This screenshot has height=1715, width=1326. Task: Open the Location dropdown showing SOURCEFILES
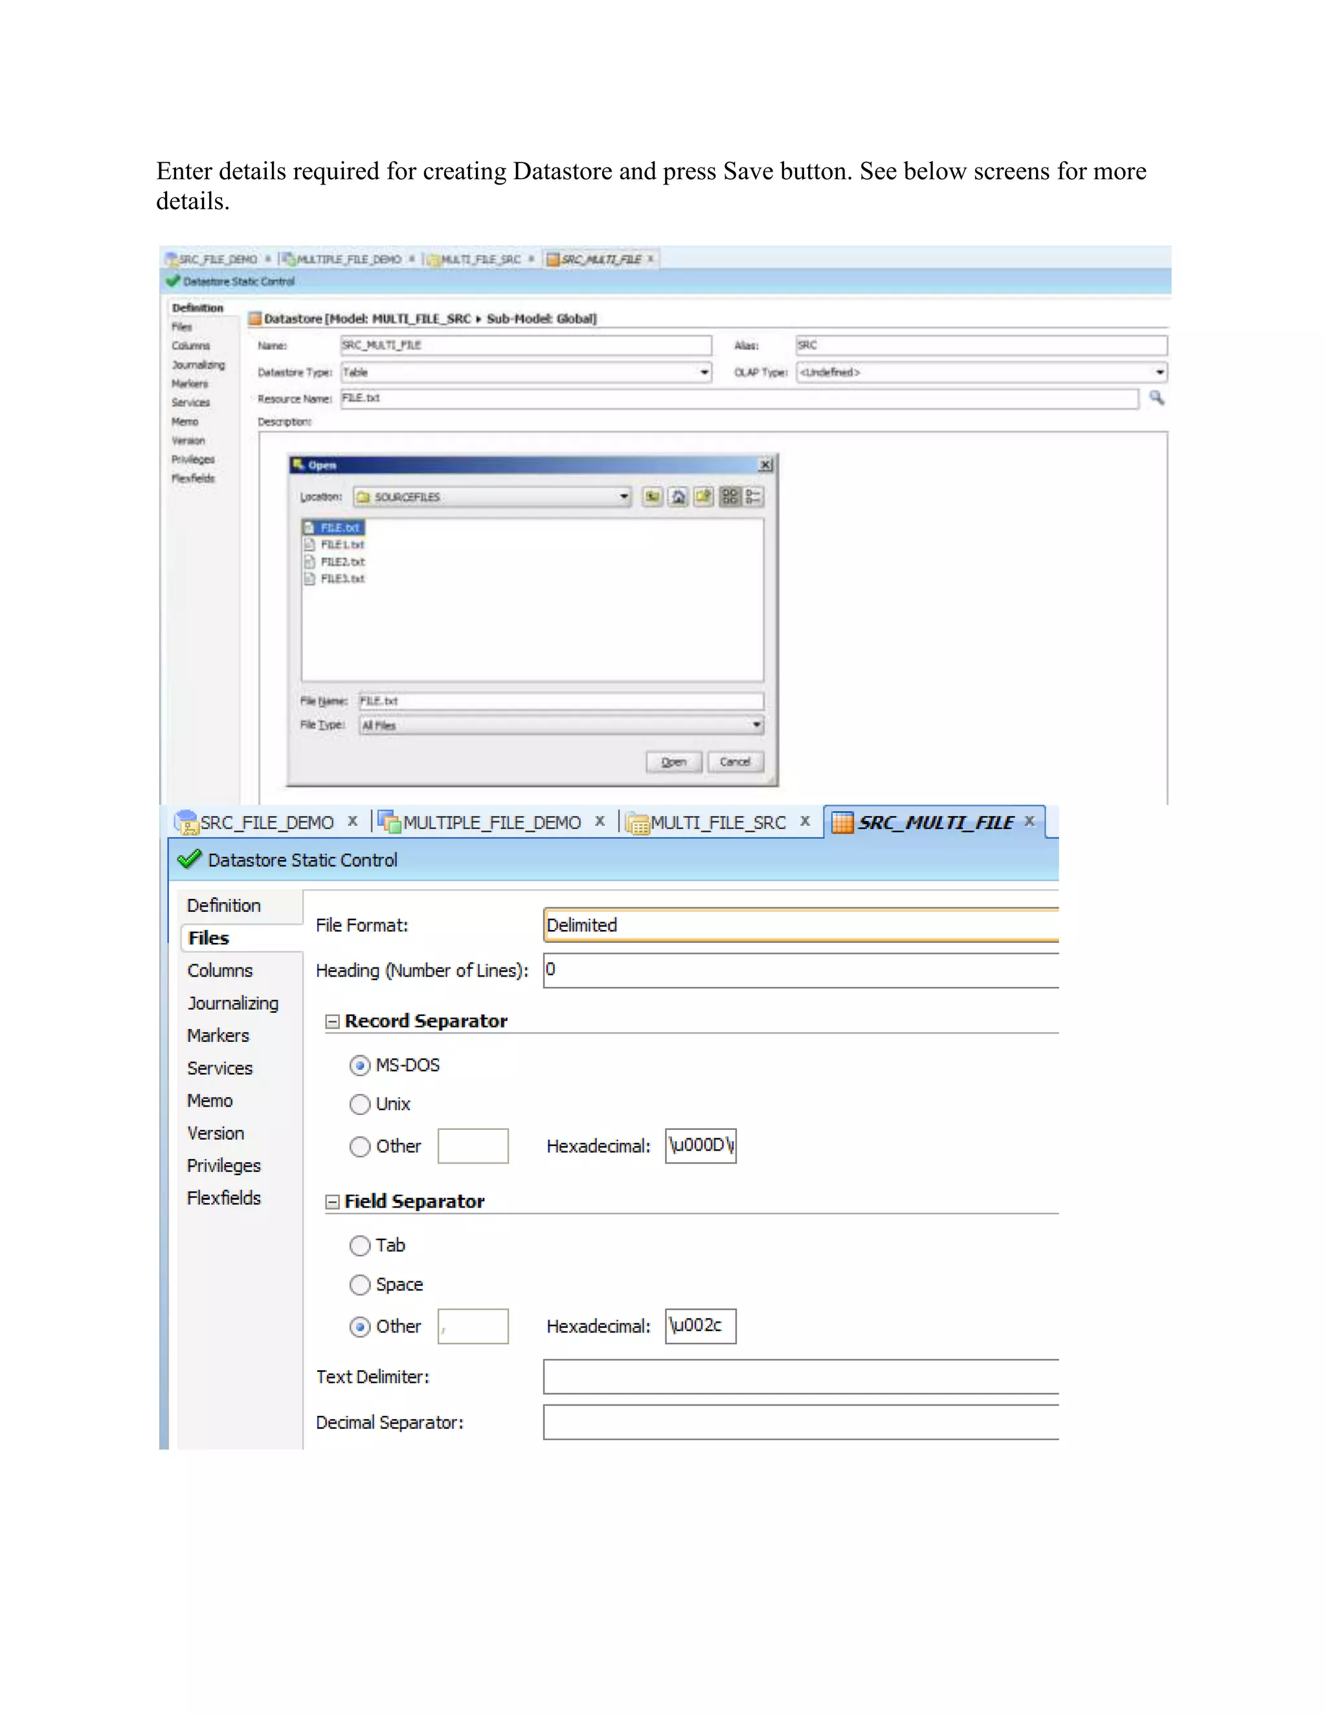[624, 496]
